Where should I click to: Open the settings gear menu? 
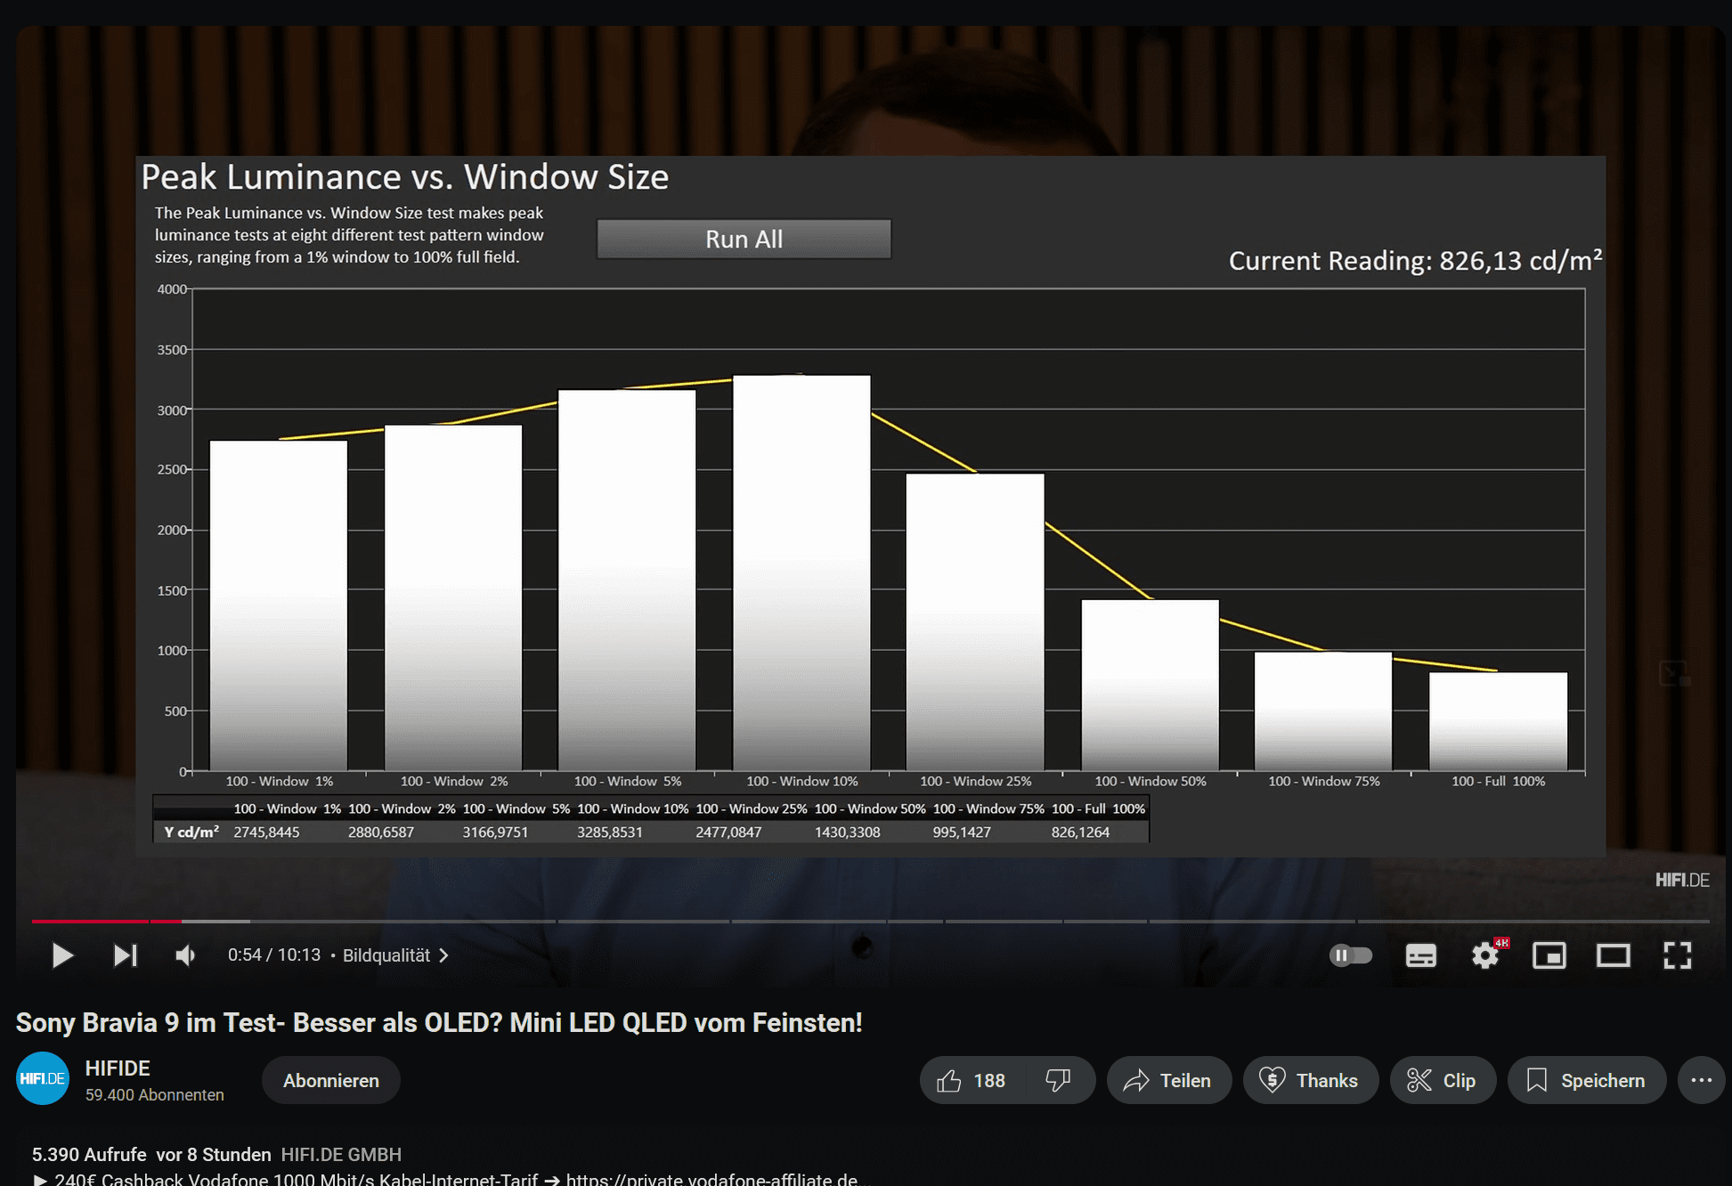click(x=1485, y=955)
